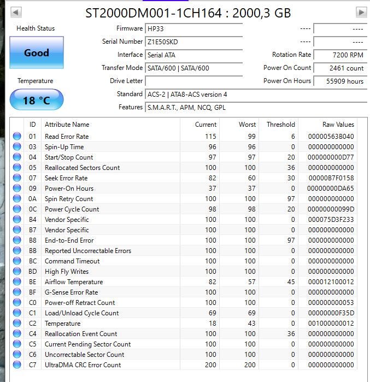The height and width of the screenshot is (382, 370).
Task: Click raw value 0000000DA65
Action: [x=331, y=189]
